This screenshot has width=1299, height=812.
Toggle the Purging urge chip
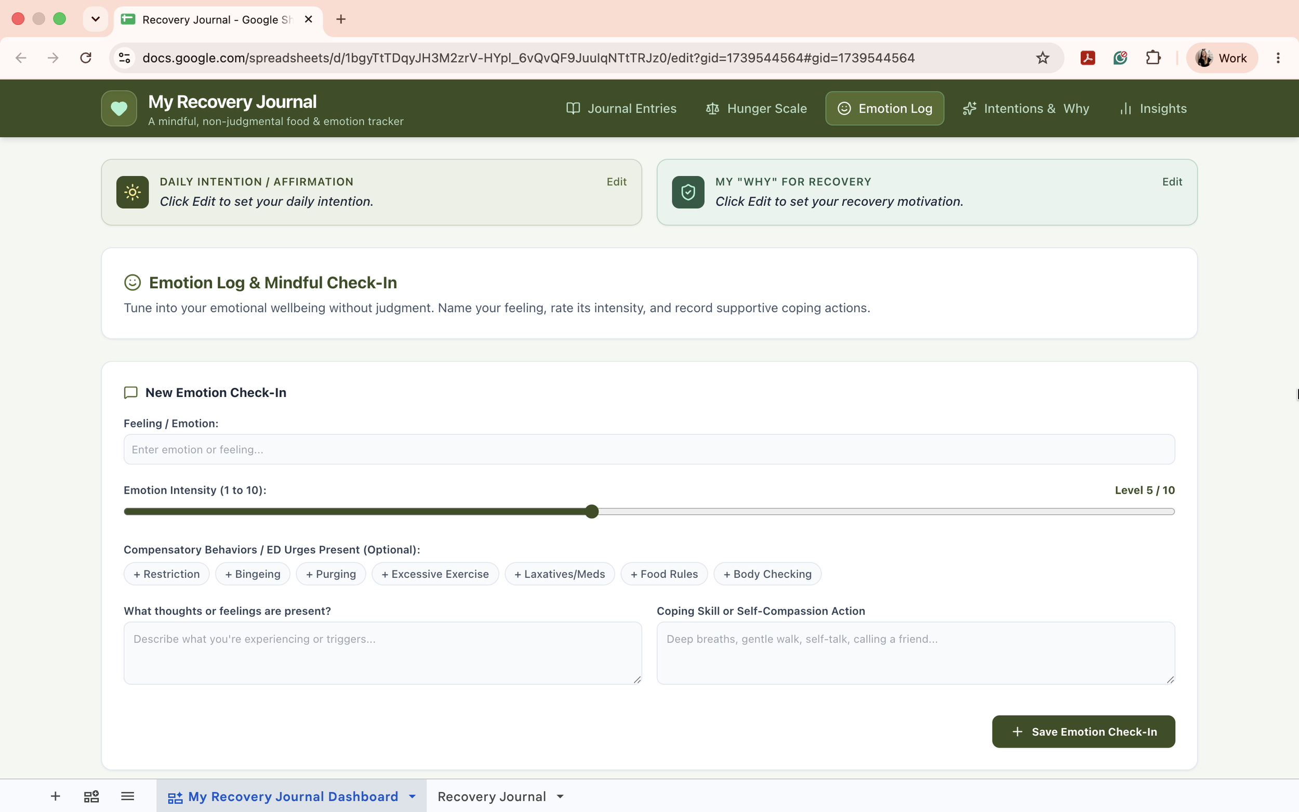tap(331, 574)
